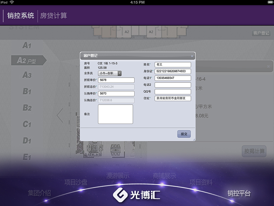Click the 客户登记 button at top right
This screenshot has width=274, height=206.
(x=261, y=33)
